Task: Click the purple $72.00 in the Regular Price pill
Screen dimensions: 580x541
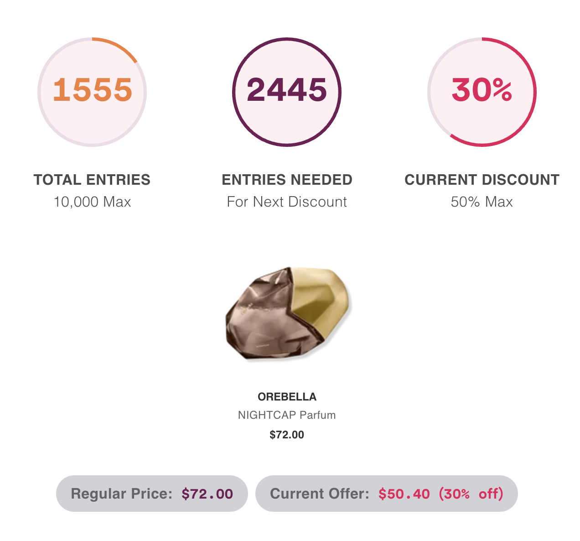Action: pos(207,494)
